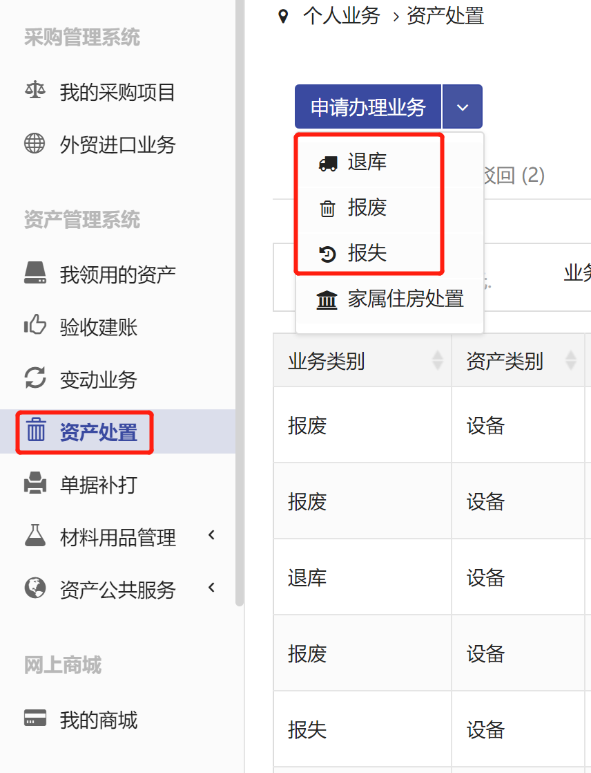This screenshot has width=591, height=773.
Task: Open 家属住房处置 menu option
Action: pyautogui.click(x=405, y=299)
